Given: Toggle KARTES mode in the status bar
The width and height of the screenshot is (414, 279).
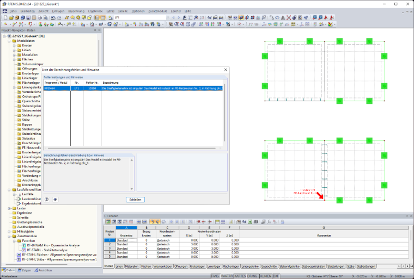Looking at the screenshot, I should point(240,276).
